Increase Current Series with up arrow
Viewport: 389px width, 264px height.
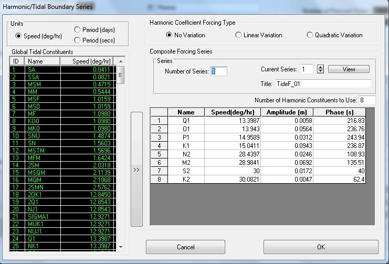[320, 67]
